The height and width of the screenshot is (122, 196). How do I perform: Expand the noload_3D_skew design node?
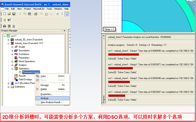8,40
